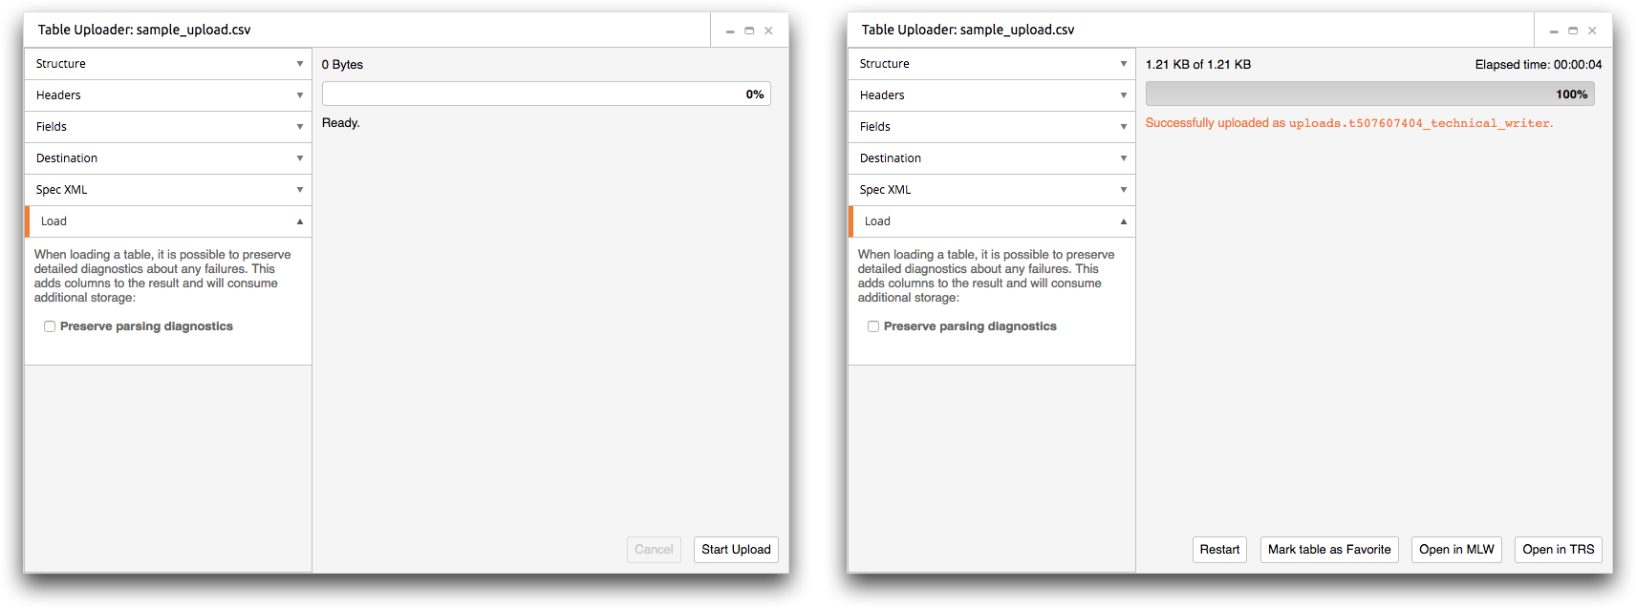The image size is (1636, 608).
Task: Click the Elapsed time 00:00:04 label
Action: [1539, 65]
